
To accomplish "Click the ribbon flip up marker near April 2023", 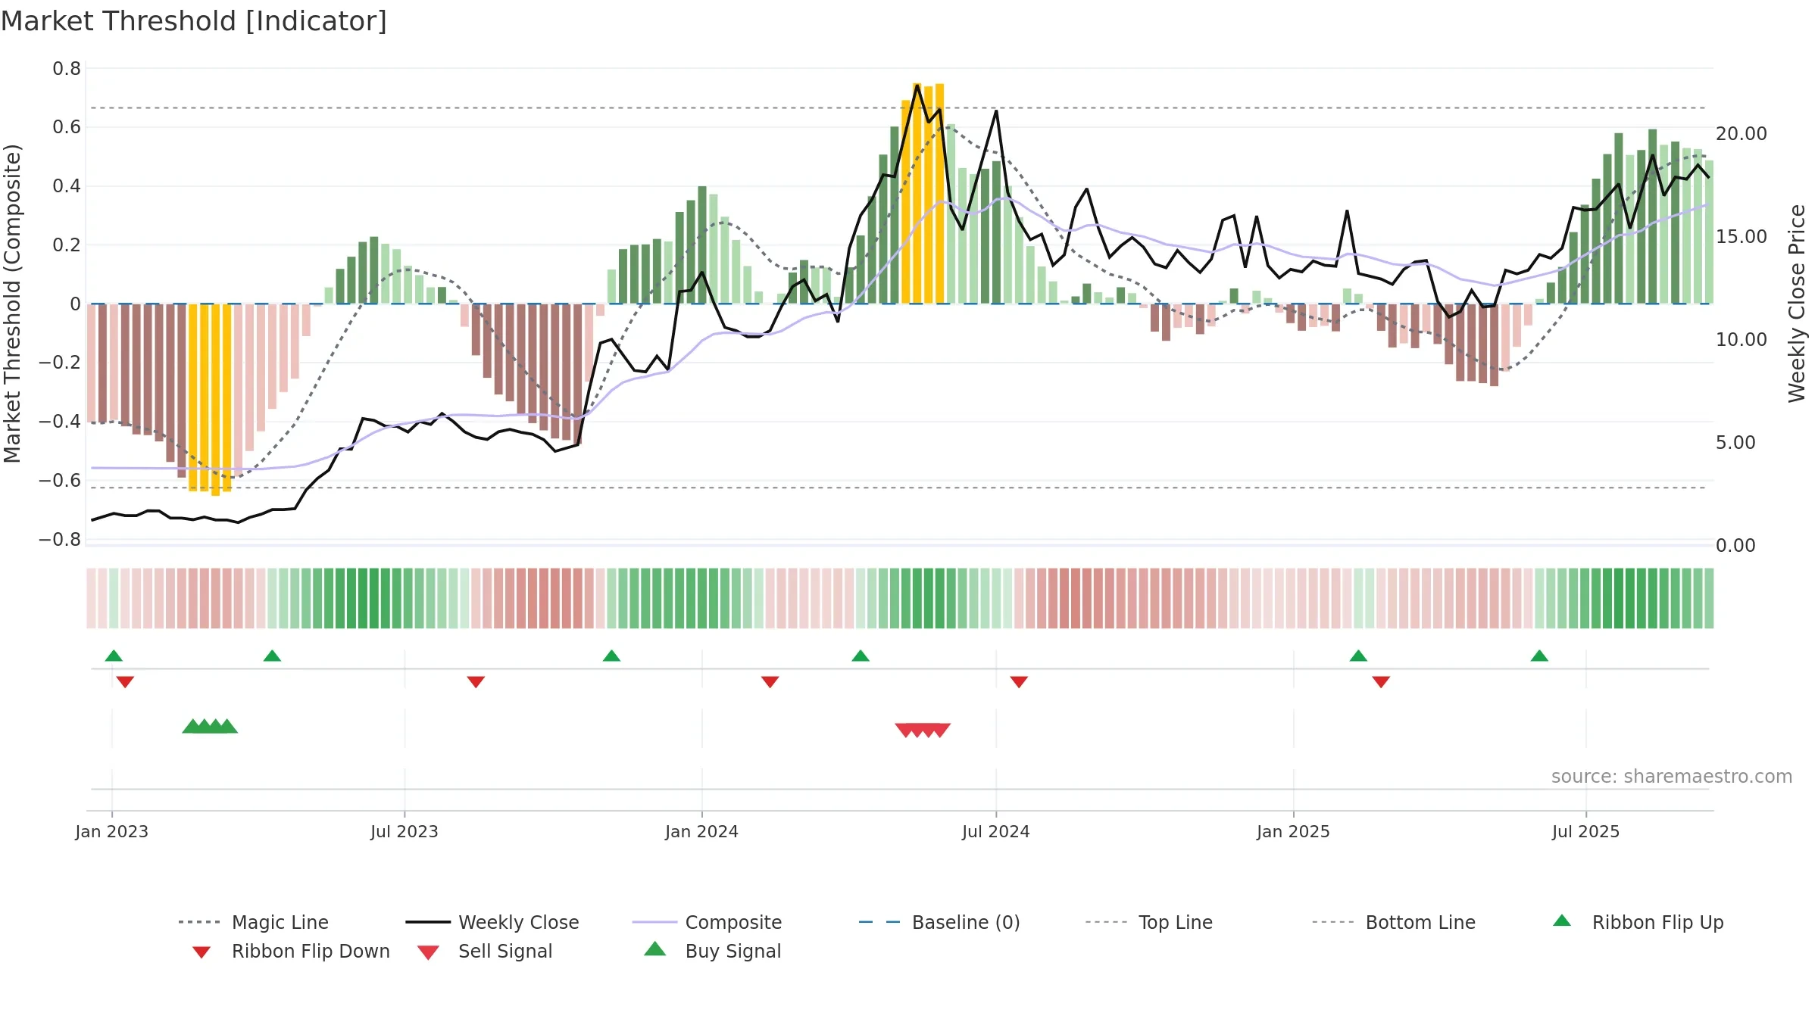I will [272, 656].
